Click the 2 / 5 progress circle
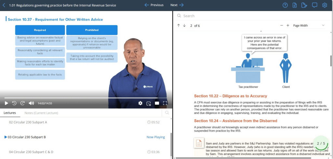This screenshot has height=159, width=333. pyautogui.click(x=321, y=143)
